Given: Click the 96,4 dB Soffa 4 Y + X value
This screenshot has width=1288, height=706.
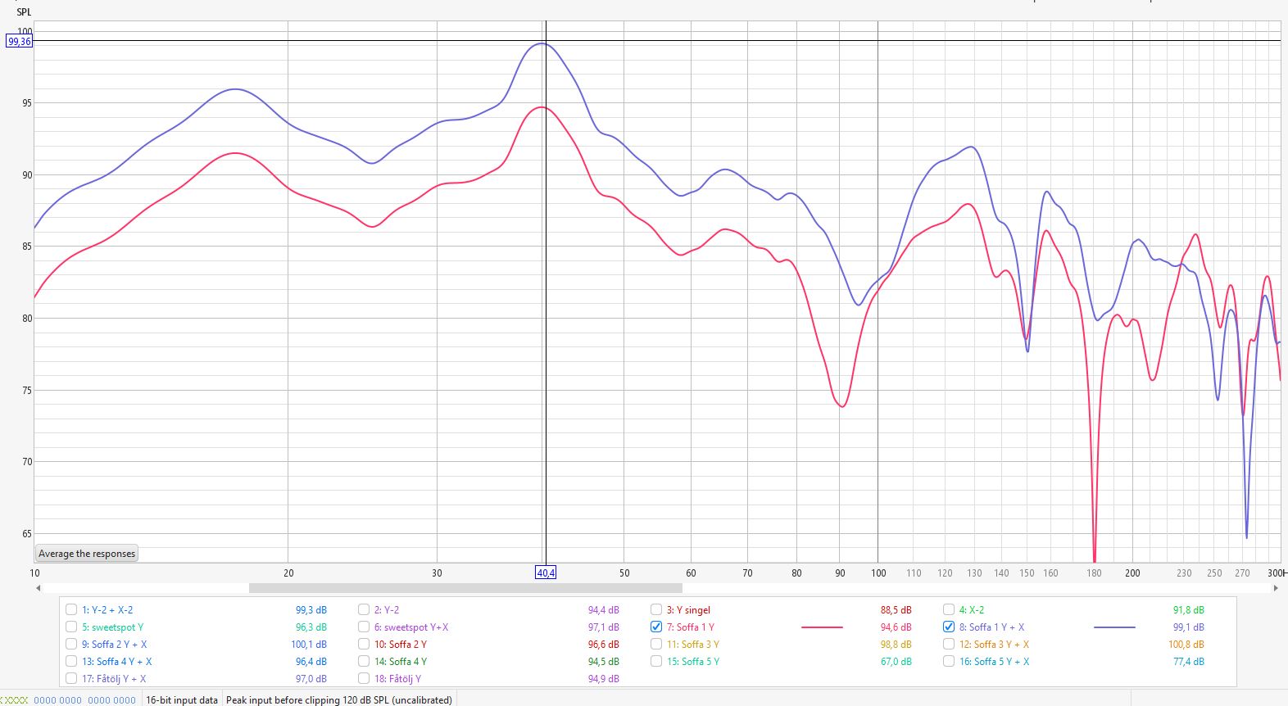Looking at the screenshot, I should click(311, 662).
